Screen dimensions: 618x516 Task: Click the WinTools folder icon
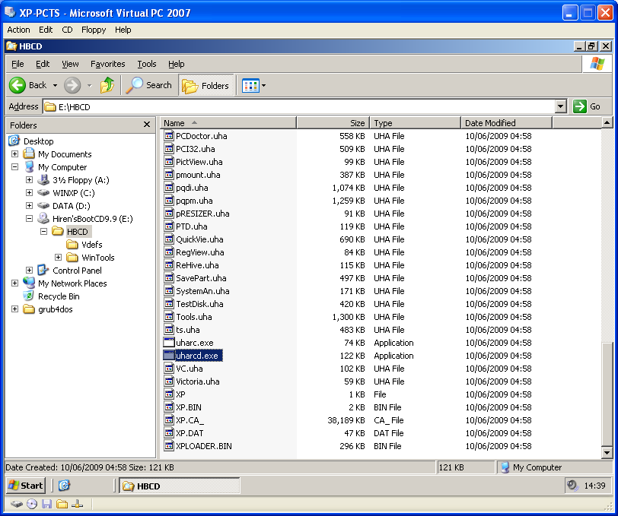click(72, 258)
